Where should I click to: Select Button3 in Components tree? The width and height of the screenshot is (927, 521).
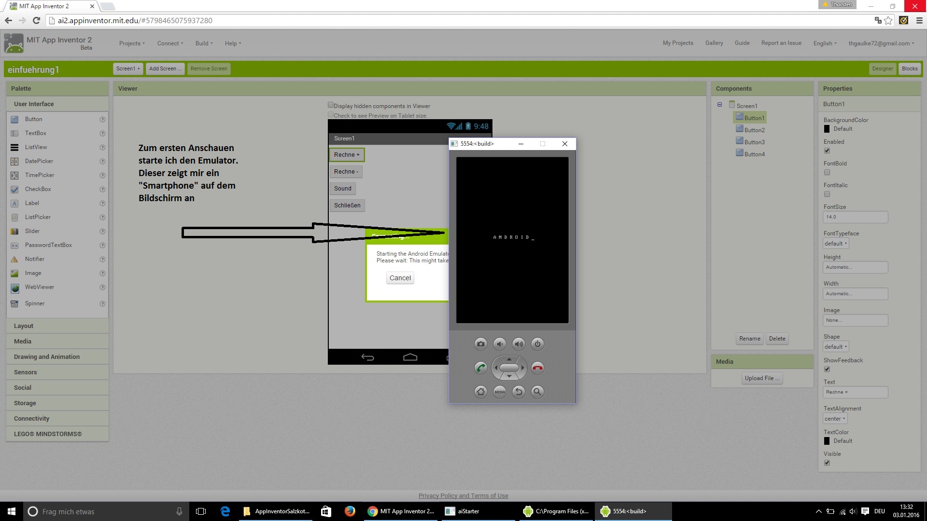point(750,142)
